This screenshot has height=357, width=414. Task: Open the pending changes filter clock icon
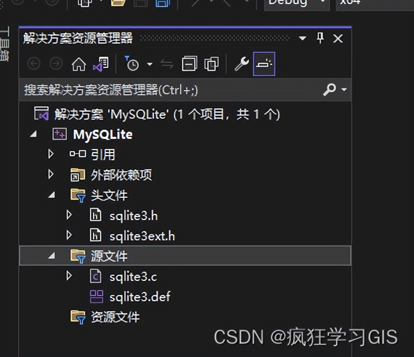click(x=132, y=63)
